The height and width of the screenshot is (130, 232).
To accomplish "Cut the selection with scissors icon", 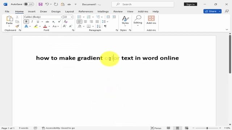I will pyautogui.click(x=17, y=17).
